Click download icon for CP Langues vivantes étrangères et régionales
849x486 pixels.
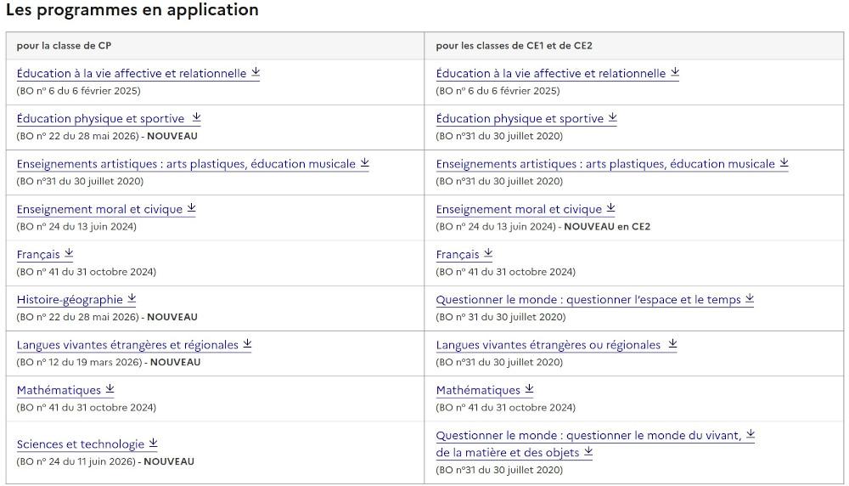(247, 343)
